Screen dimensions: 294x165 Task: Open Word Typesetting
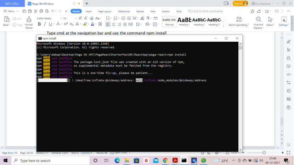tap(239, 21)
